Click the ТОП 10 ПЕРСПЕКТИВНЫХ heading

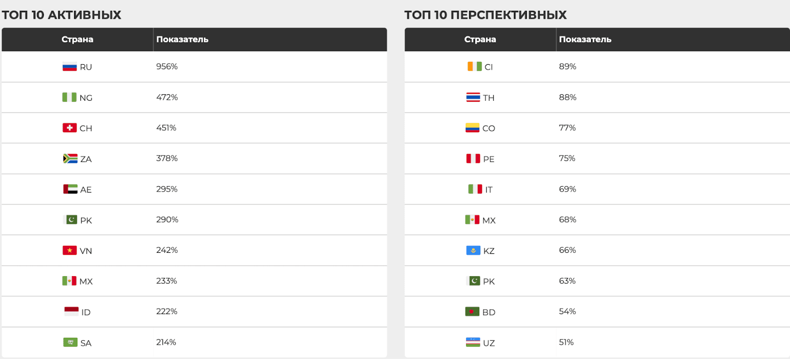(485, 15)
